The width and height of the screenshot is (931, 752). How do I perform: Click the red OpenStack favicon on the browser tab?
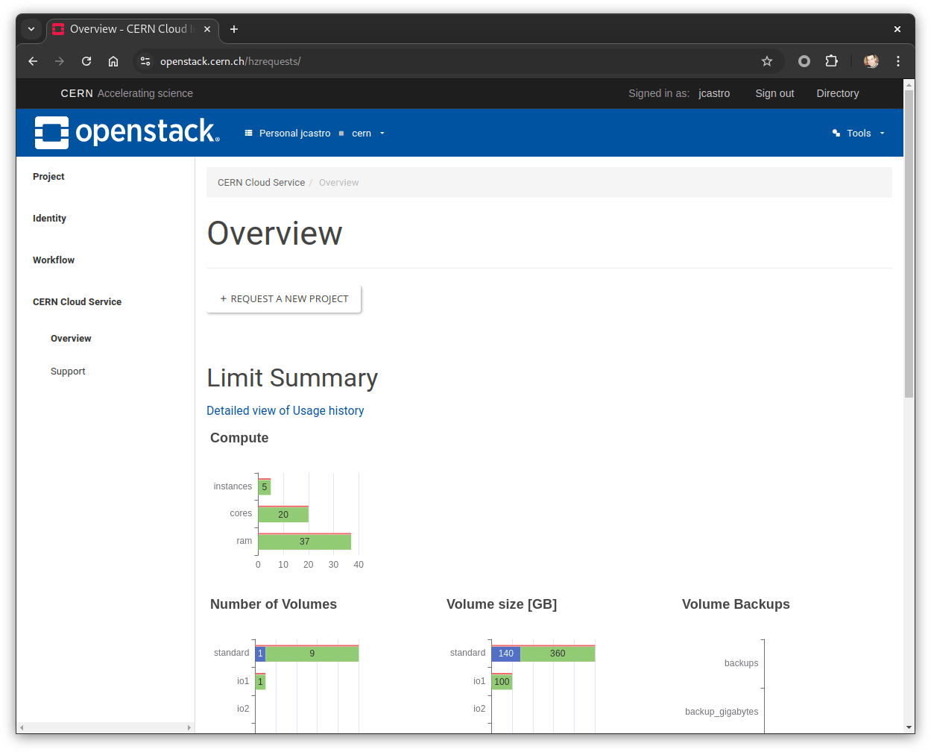coord(57,29)
